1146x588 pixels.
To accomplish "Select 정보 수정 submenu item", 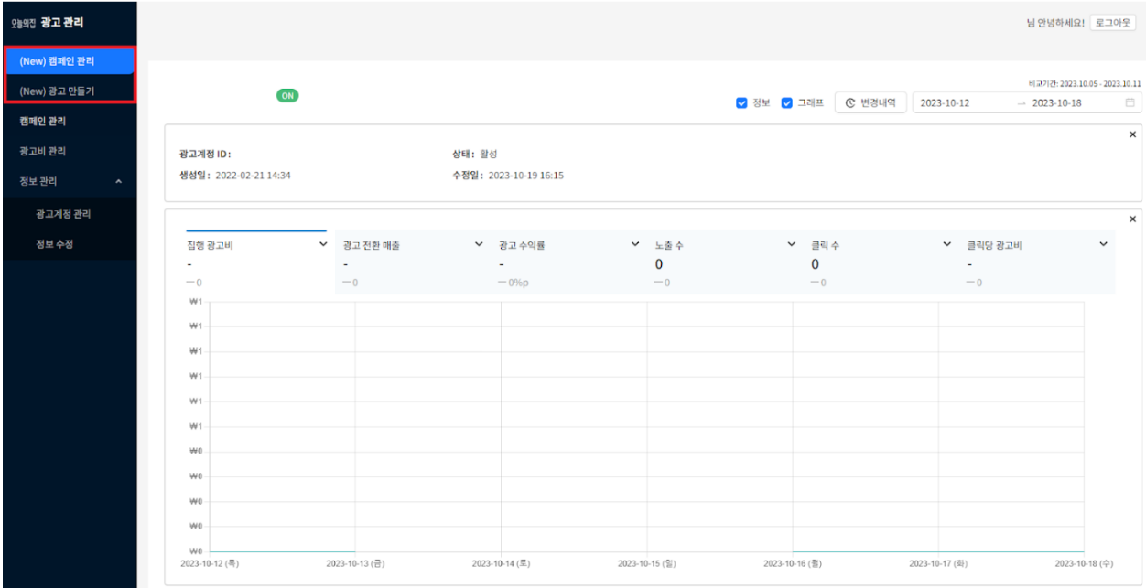I will point(54,244).
